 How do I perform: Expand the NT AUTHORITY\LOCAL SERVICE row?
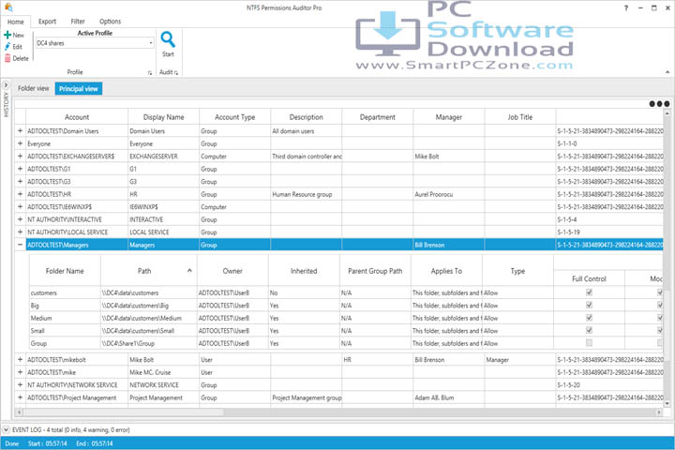click(21, 232)
